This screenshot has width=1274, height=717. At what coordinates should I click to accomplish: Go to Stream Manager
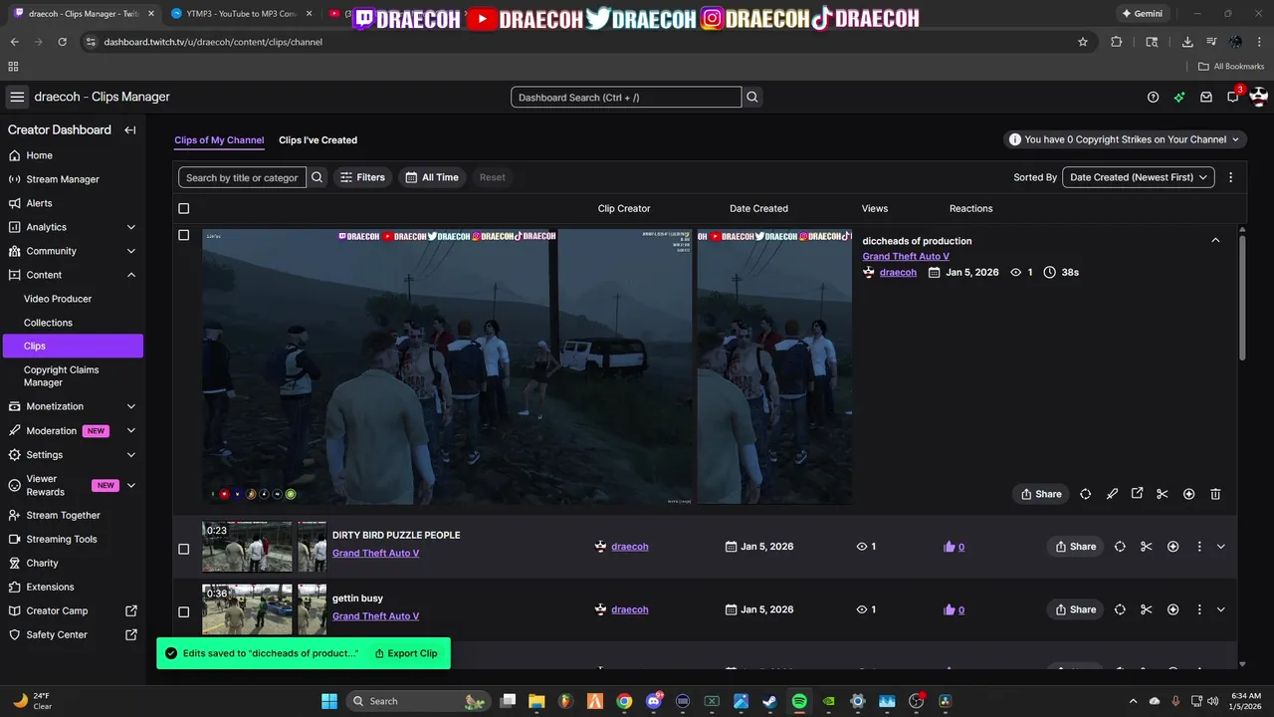point(63,179)
